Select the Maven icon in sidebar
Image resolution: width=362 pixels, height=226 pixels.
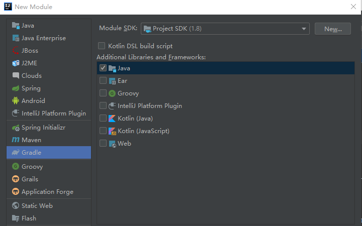coord(16,140)
